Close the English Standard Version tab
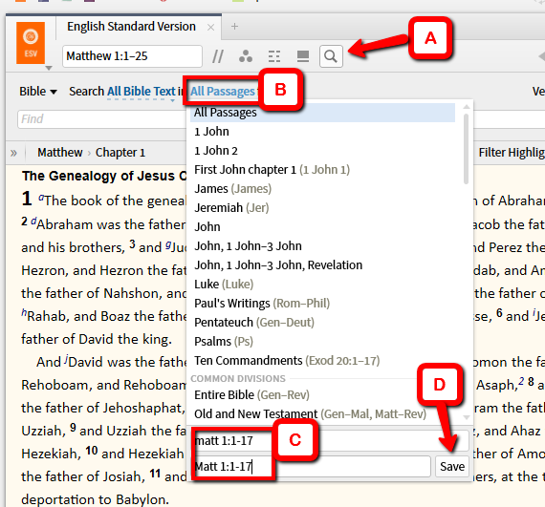 coord(210,27)
